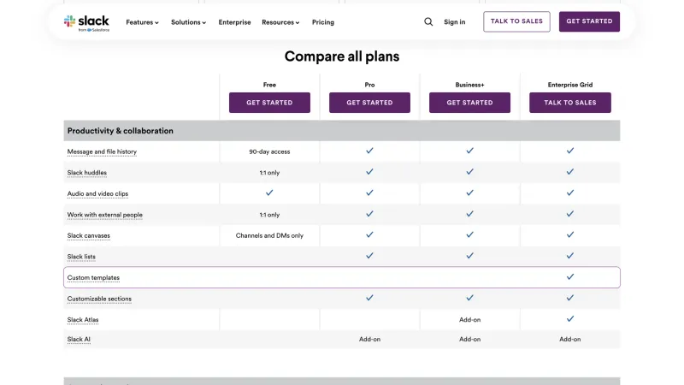The image size is (684, 385).
Task: Click '1:1 only' in Work with external people row
Action: (x=269, y=215)
